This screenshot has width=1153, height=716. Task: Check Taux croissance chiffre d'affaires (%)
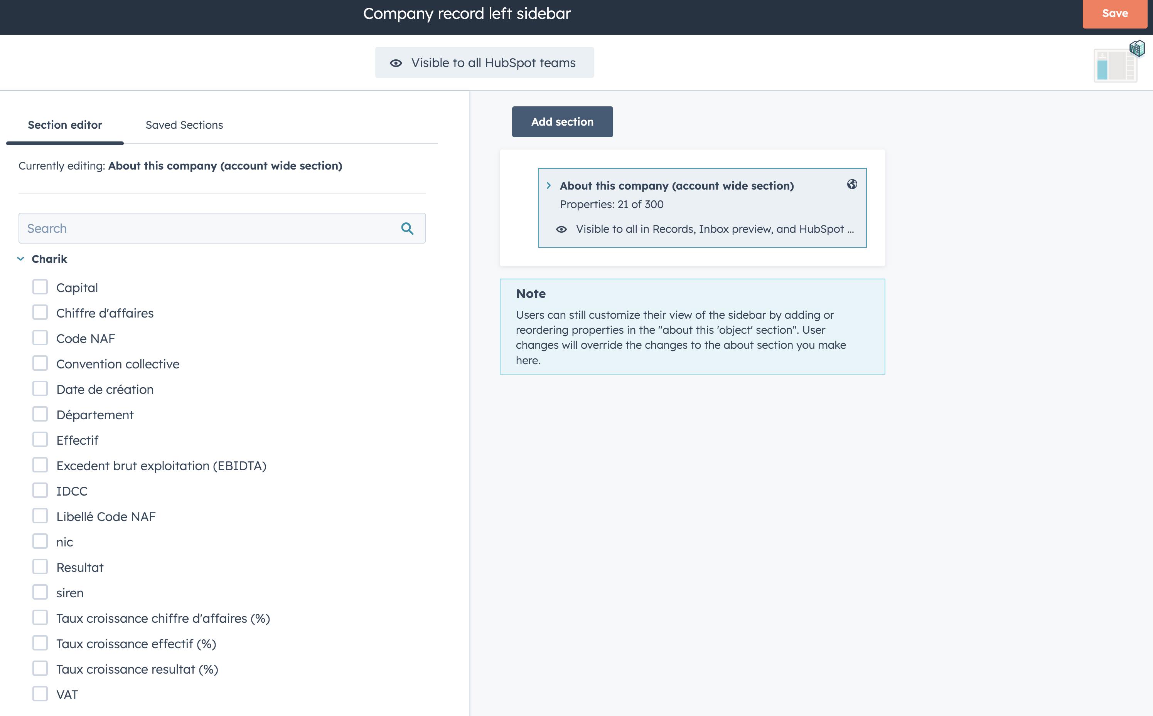tap(40, 618)
